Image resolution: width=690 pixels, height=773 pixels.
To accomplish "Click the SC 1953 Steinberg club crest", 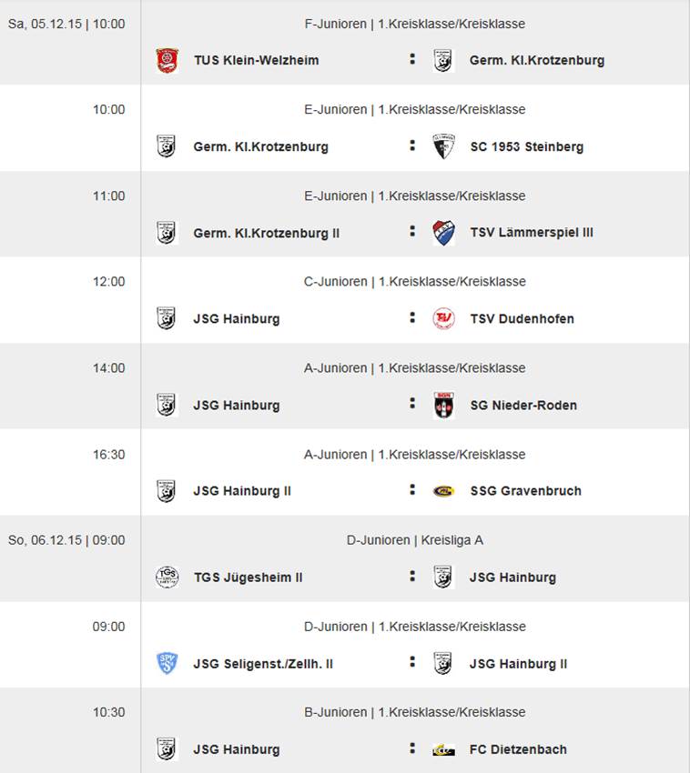I will (443, 146).
